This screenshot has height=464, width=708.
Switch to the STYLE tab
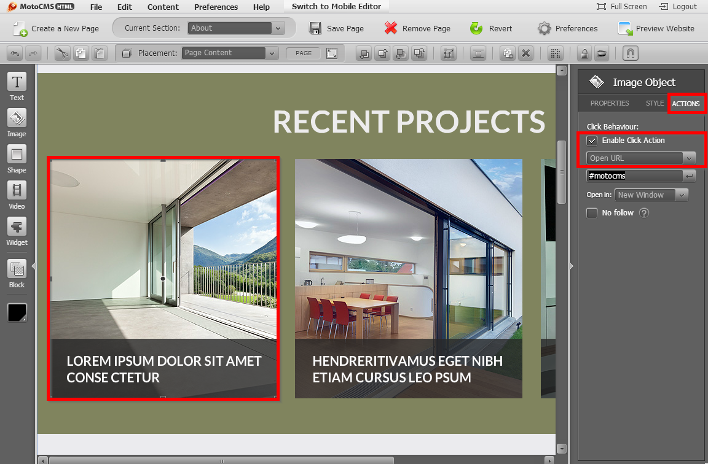[655, 103]
